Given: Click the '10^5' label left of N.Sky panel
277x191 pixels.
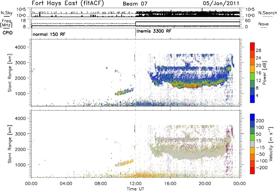Looking at the screenshot, I should (x=21, y=10).
